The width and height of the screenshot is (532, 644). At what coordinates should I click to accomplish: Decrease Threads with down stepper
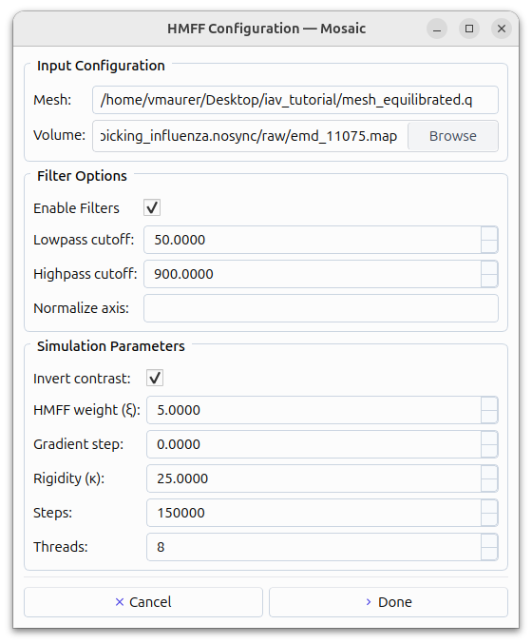pos(489,554)
